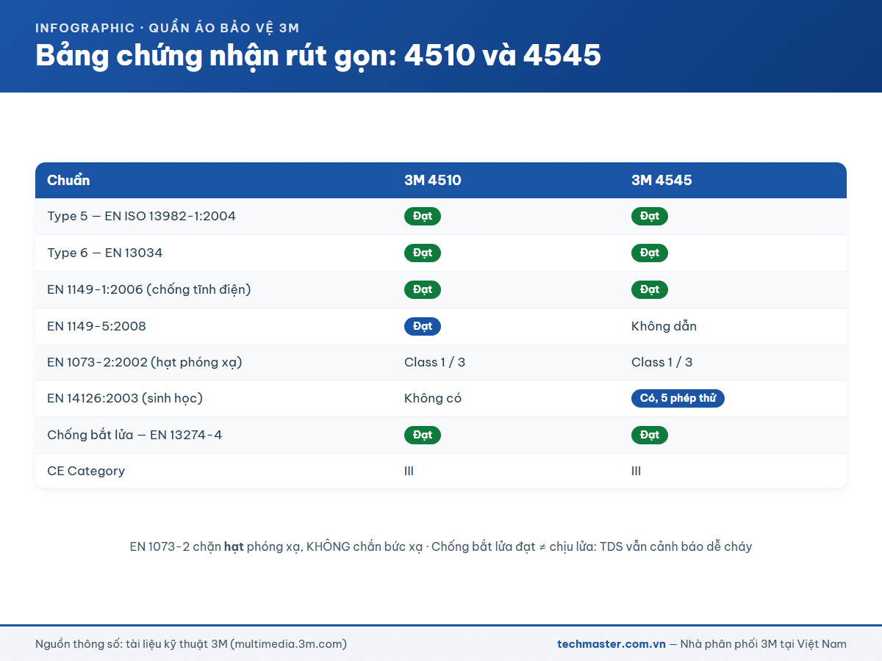The height and width of the screenshot is (661, 882).
Task: Select the Type 6 — EN 13034 row label
Action: pos(104,253)
